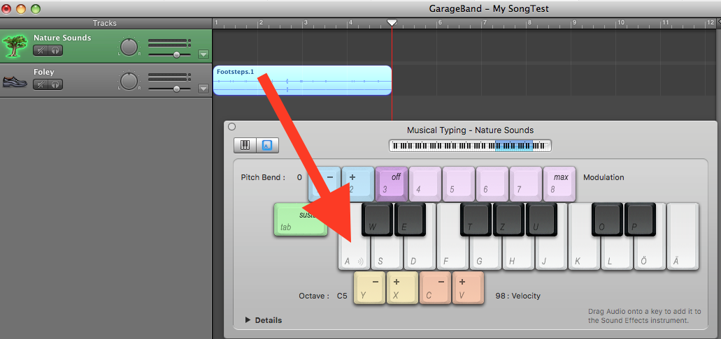This screenshot has width=721, height=339.
Task: Click the Tracks column header
Action: click(x=105, y=23)
